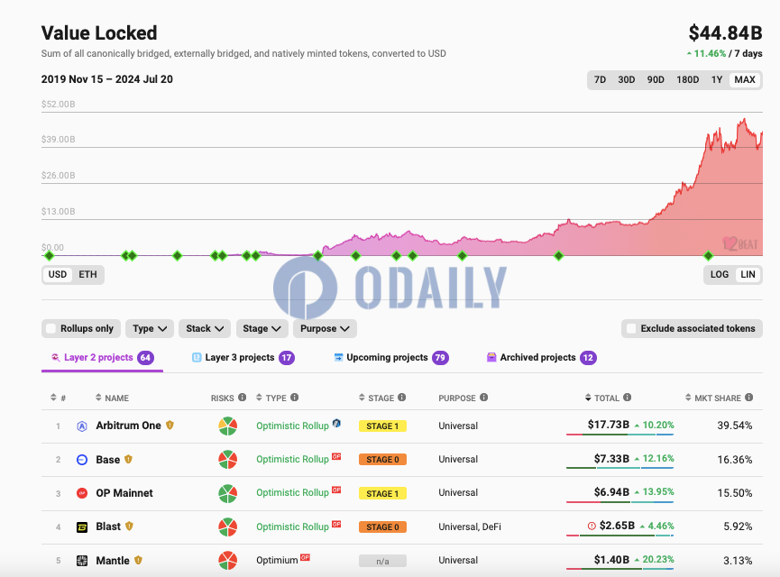The height and width of the screenshot is (577, 780).
Task: Click the leftmost green milestone diamond on chart
Action: click(x=49, y=256)
